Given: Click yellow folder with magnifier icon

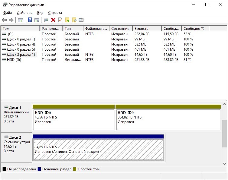Looking at the screenshot, I should coord(74,20).
